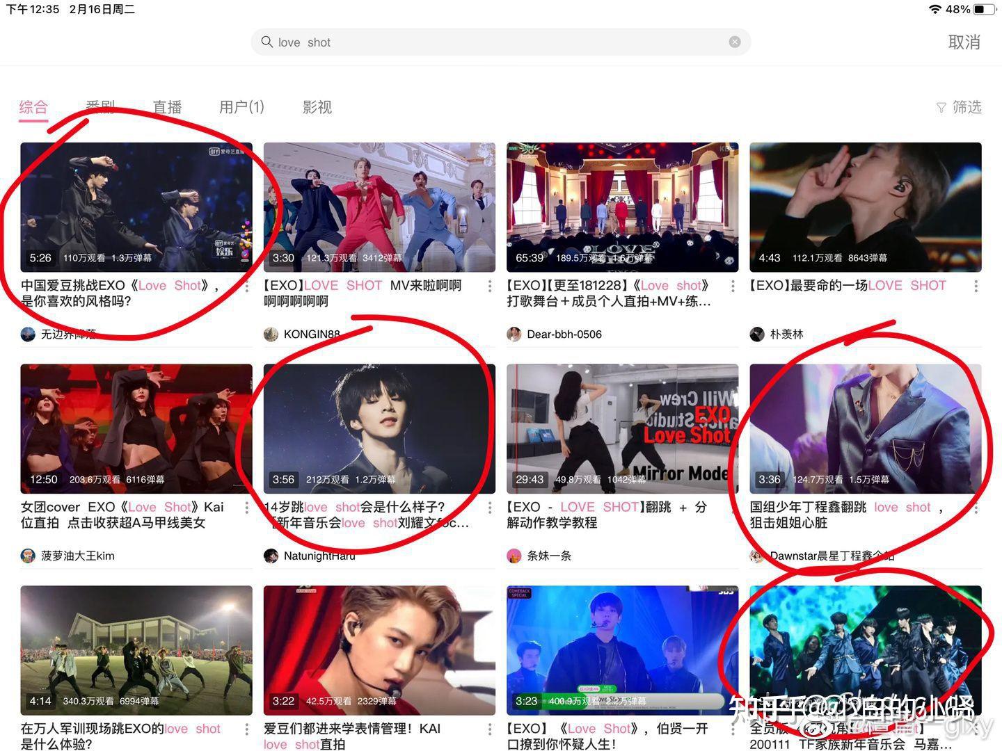Switch to the 综合 tab
The width and height of the screenshot is (1002, 751).
(33, 107)
